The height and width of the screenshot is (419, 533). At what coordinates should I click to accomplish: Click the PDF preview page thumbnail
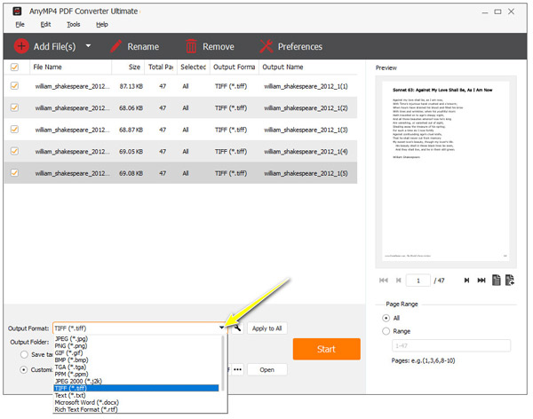[446, 171]
